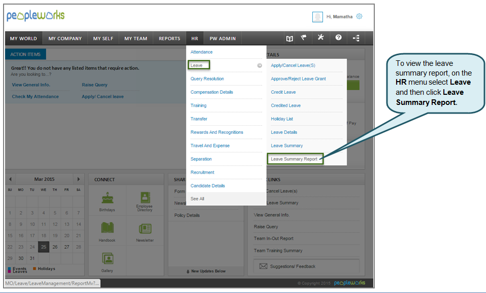Click New Updates Below indicator
Viewport: 486px width, 293px height.
[x=206, y=271]
